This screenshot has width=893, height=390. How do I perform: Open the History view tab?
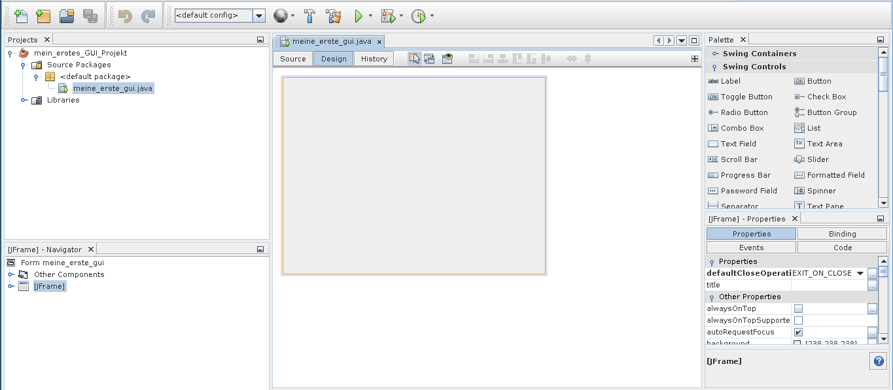(x=374, y=59)
